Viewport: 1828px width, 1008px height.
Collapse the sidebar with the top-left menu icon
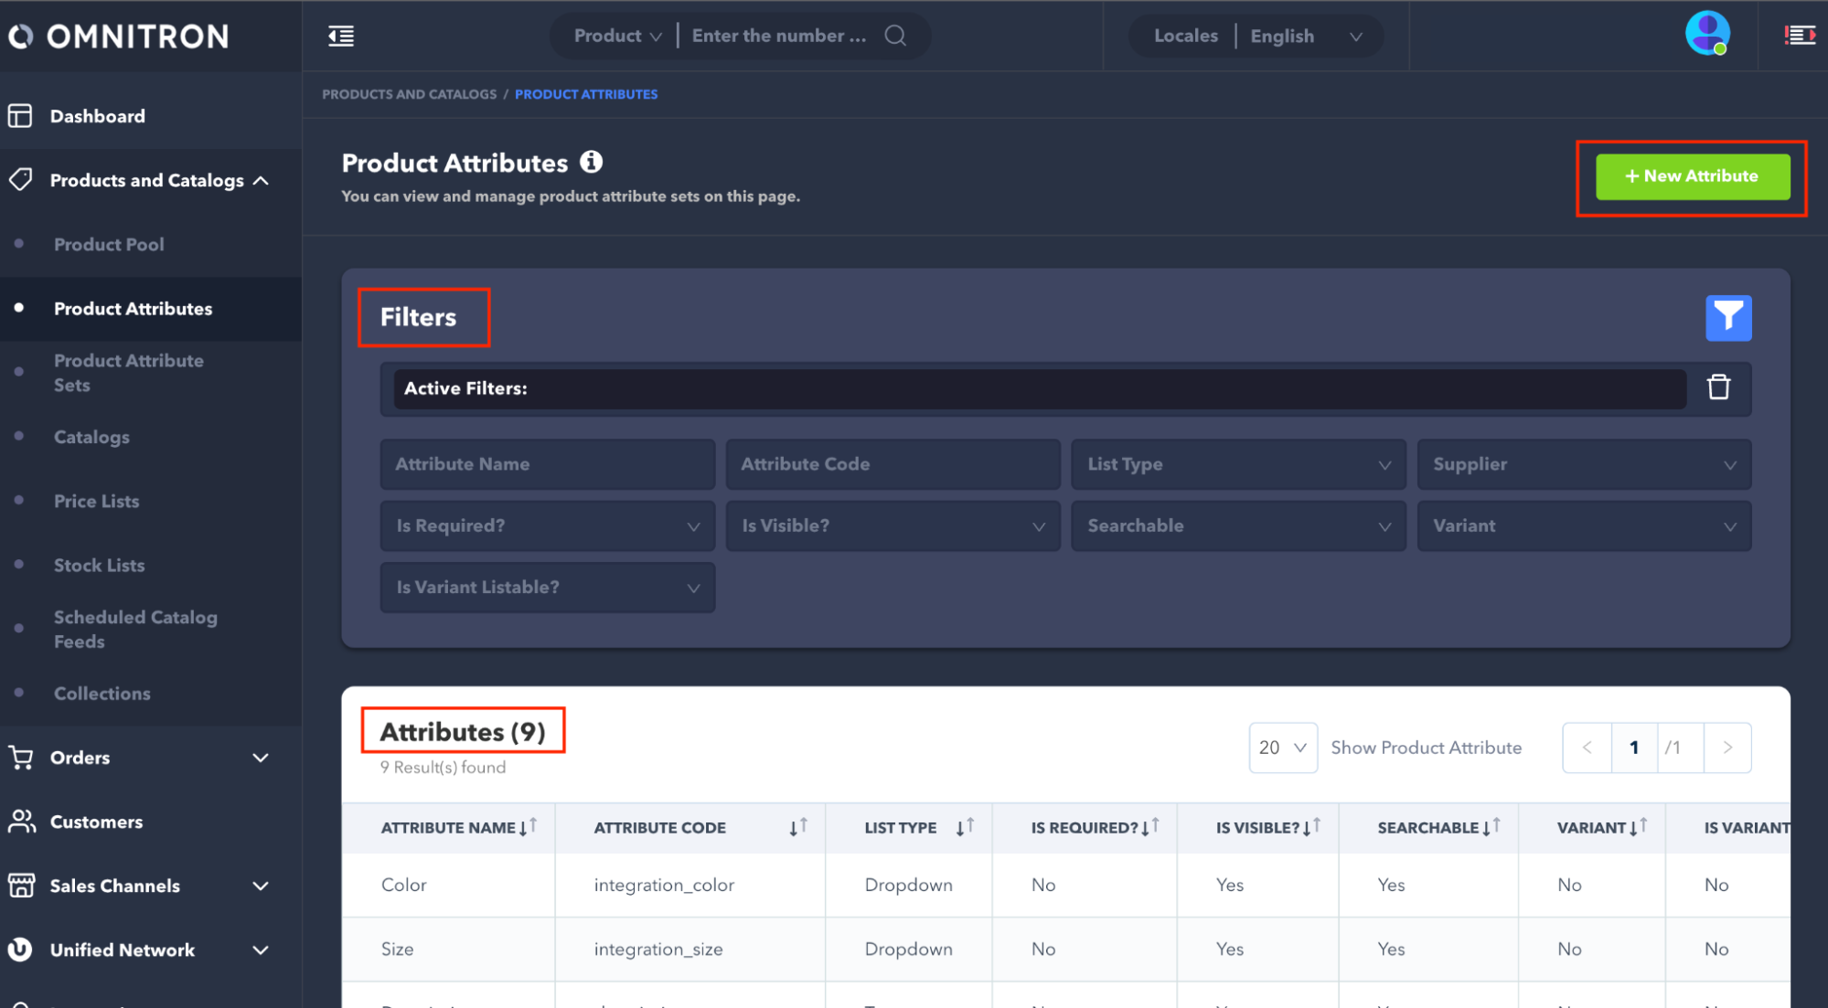(x=341, y=36)
